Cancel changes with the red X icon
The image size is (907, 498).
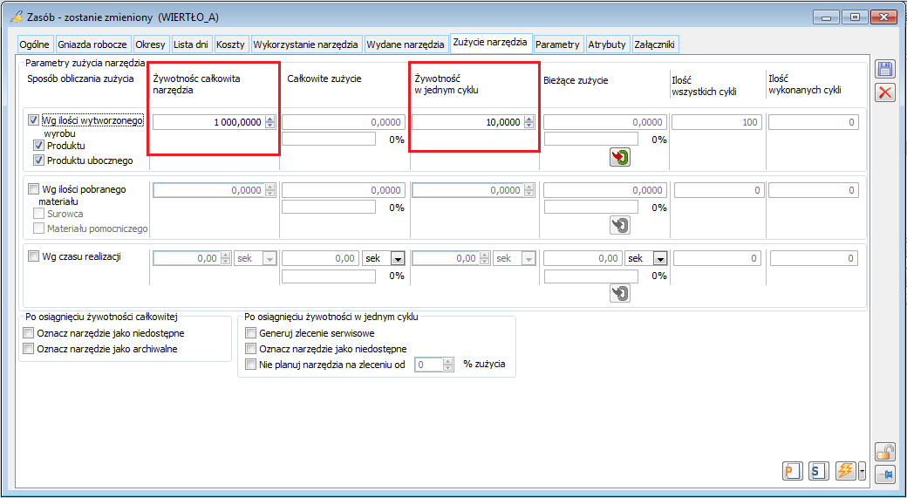[884, 92]
